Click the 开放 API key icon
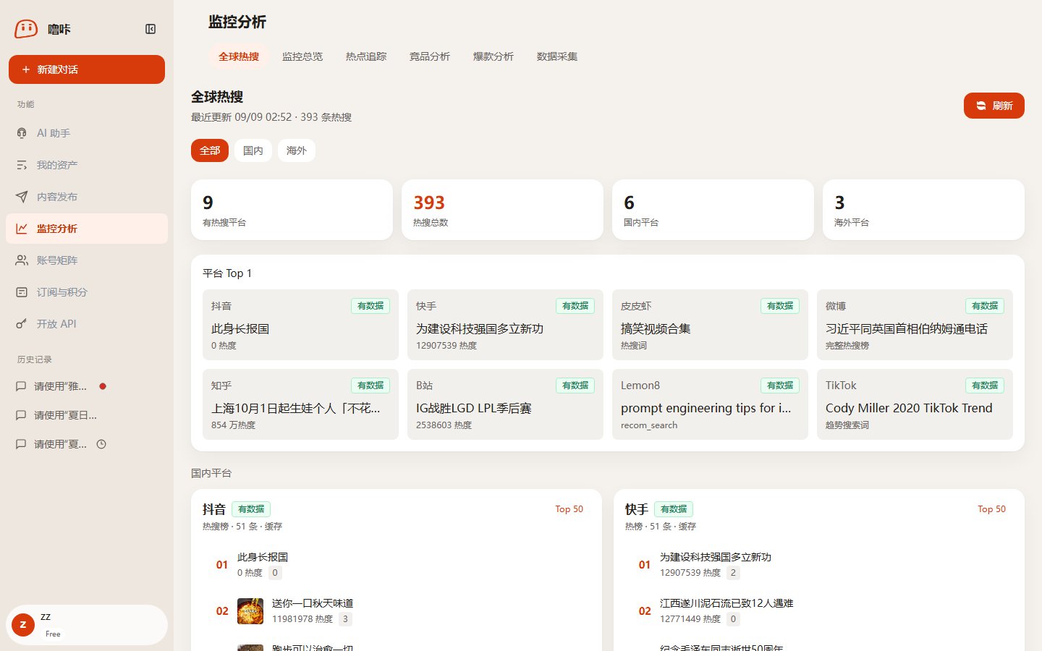This screenshot has width=1042, height=651. 22,324
